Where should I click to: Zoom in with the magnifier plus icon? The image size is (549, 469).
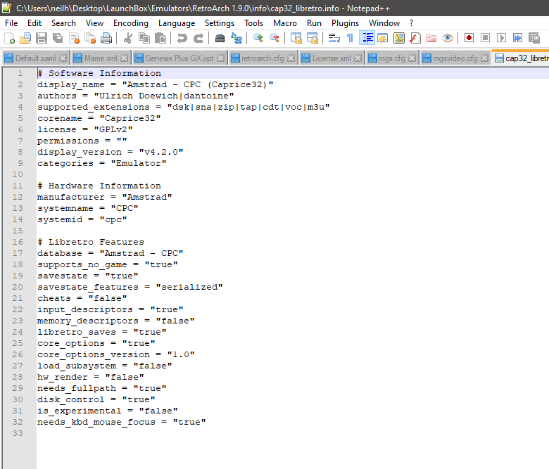pos(258,38)
